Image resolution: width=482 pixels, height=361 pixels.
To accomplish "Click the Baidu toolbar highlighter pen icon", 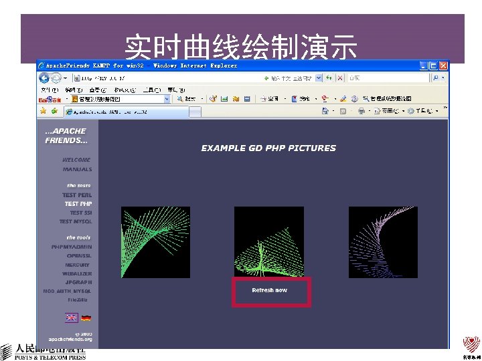I will tap(343, 99).
